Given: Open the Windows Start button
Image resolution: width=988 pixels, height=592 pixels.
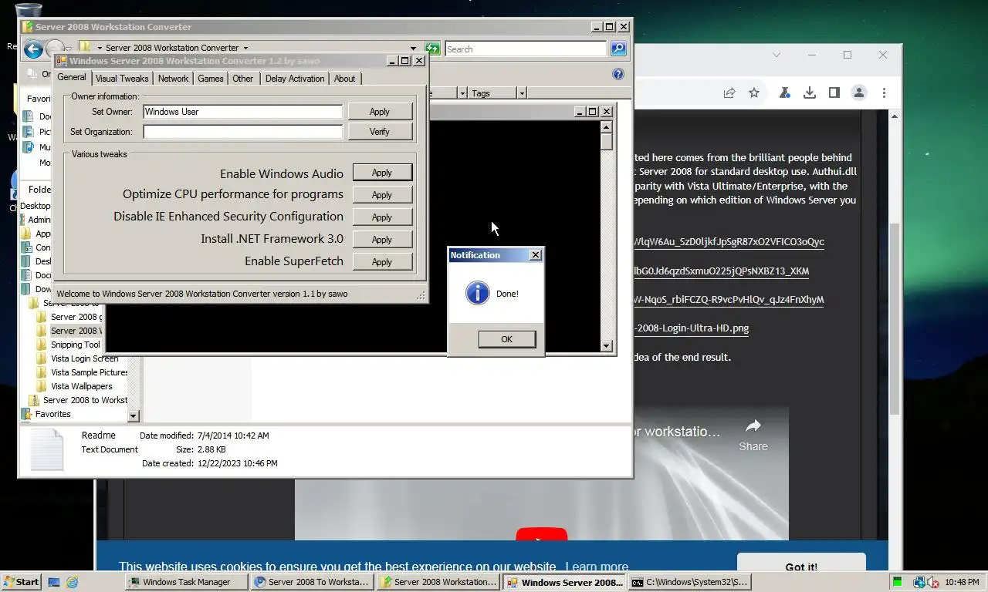Looking at the screenshot, I should pyautogui.click(x=21, y=582).
